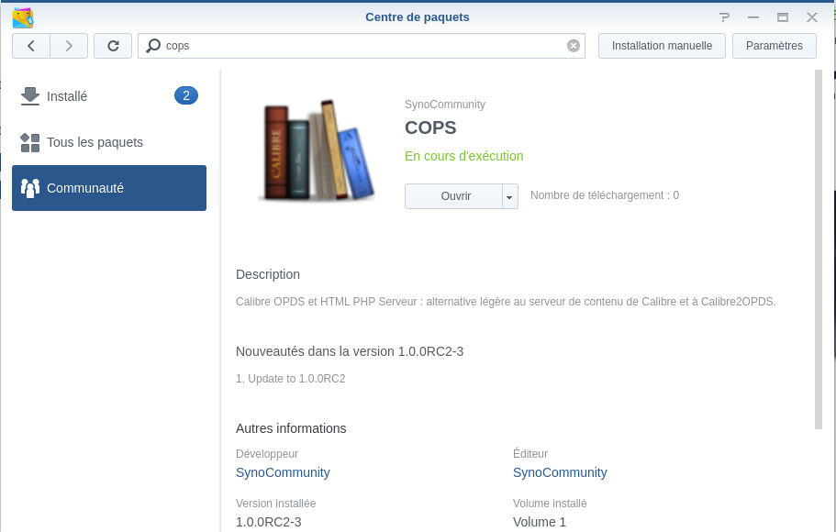
Task: Refresh the package list
Action: point(113,46)
